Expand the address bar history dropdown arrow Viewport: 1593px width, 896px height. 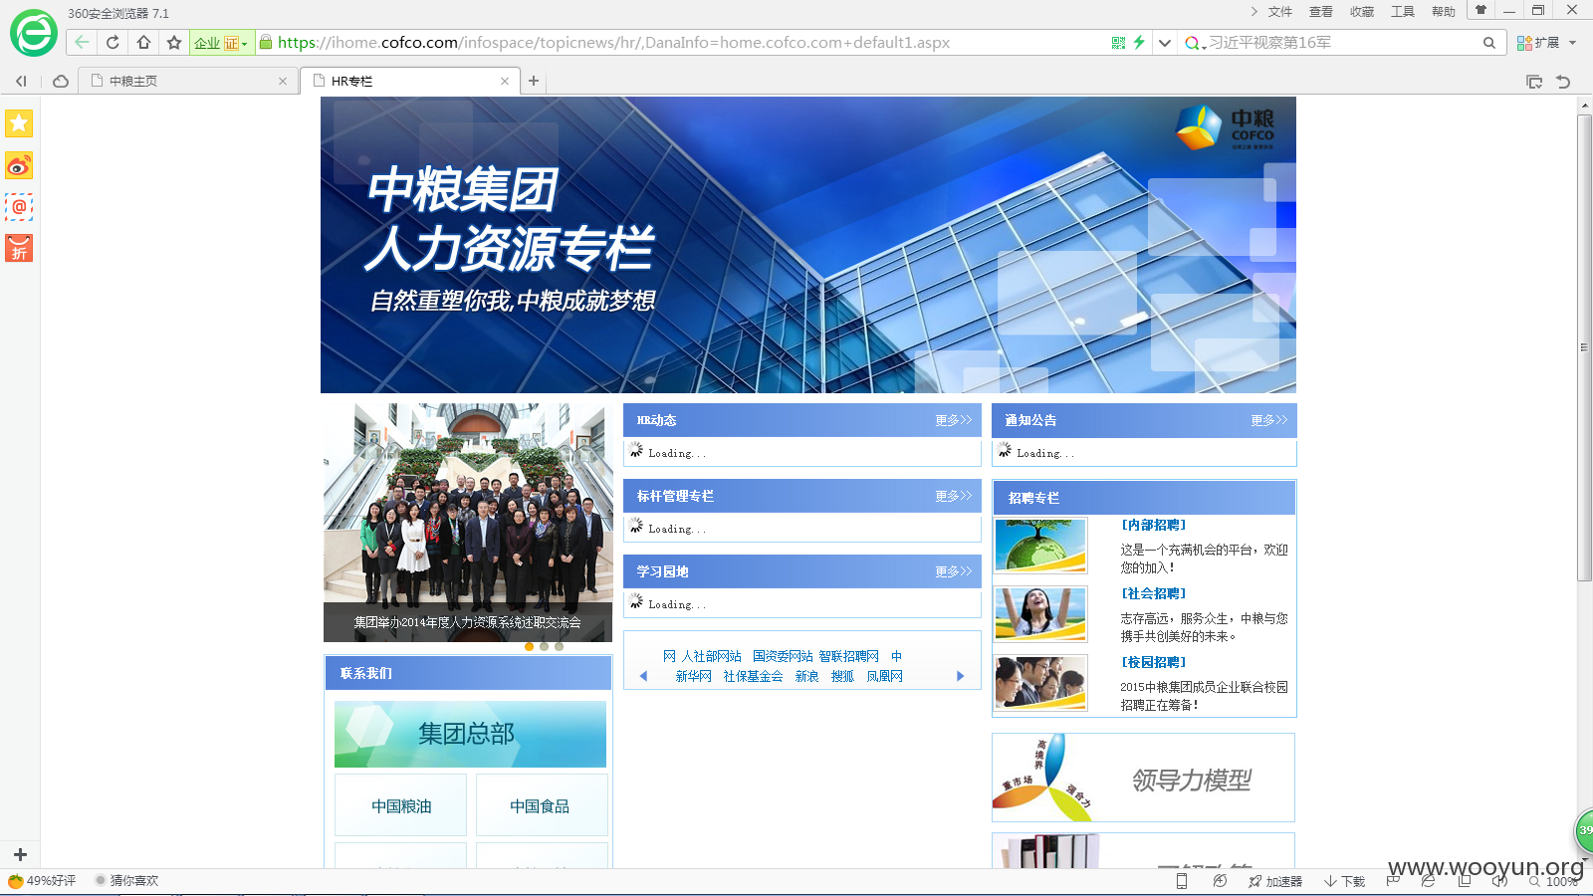click(1164, 43)
